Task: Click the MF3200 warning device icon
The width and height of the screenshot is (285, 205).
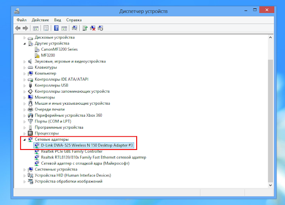Action: (37, 55)
